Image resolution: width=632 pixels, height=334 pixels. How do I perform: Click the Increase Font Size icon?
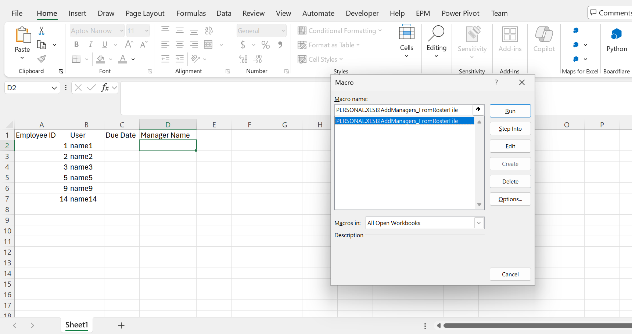coord(129,44)
